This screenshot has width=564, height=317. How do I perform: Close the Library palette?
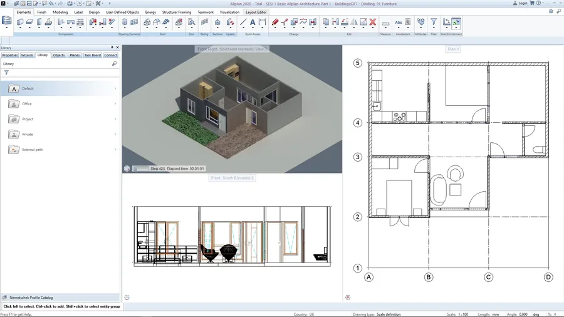click(117, 48)
